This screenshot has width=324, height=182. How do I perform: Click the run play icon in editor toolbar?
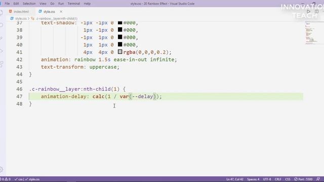(x=308, y=12)
